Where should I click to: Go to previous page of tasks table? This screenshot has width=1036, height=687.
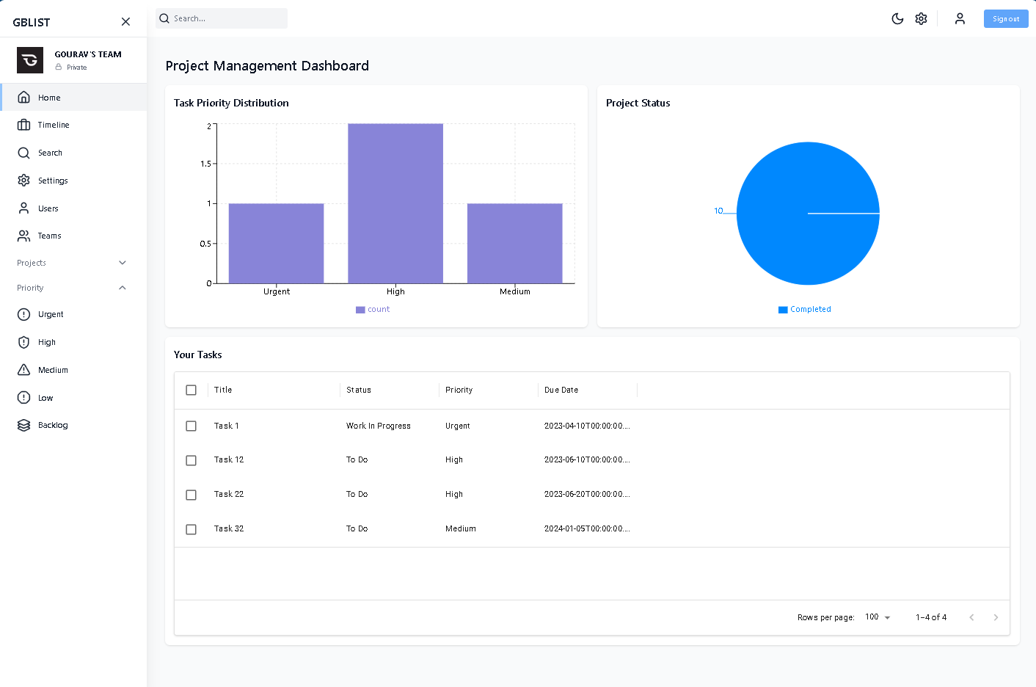(x=971, y=617)
